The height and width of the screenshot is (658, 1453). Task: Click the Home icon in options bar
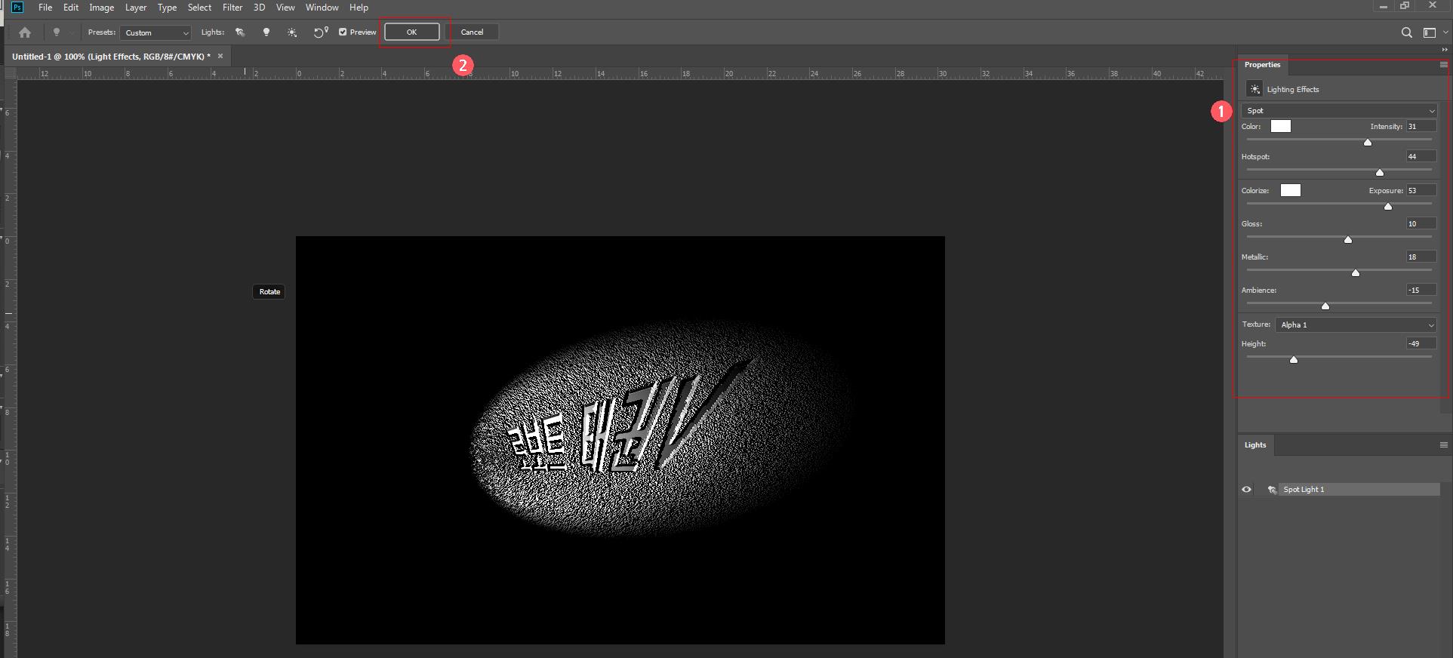click(x=25, y=32)
